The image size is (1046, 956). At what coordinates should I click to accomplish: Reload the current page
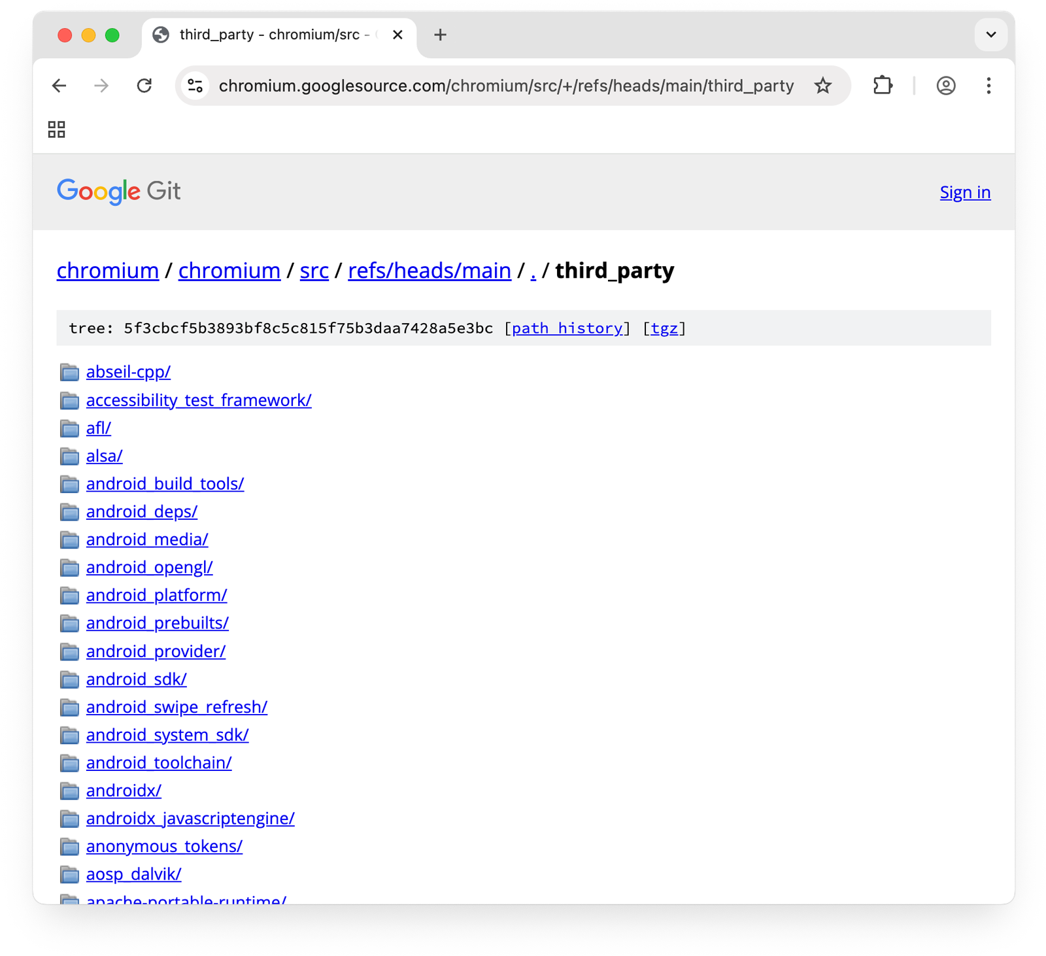(x=144, y=86)
